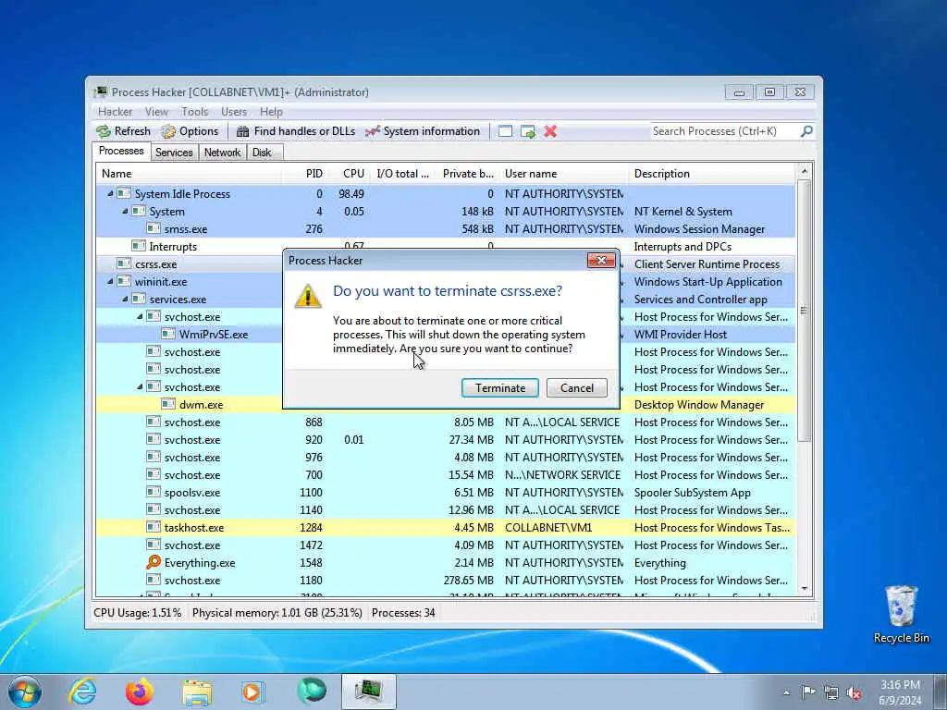The width and height of the screenshot is (947, 710).
Task: Click Find handles or DLLs
Action: pyautogui.click(x=296, y=131)
